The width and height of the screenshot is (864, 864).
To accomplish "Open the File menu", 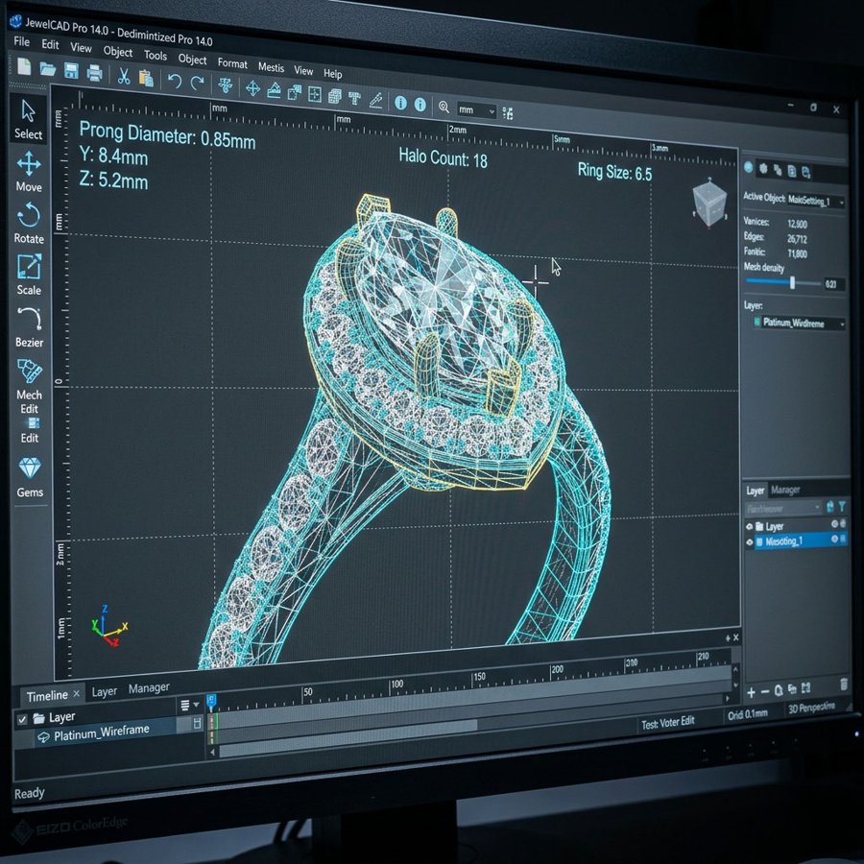I will coord(21,41).
